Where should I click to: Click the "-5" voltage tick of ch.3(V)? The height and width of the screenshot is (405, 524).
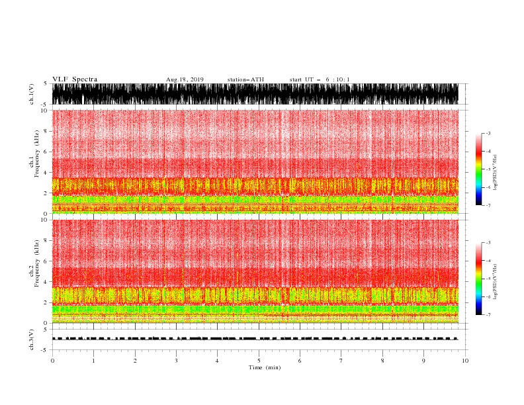point(44,350)
